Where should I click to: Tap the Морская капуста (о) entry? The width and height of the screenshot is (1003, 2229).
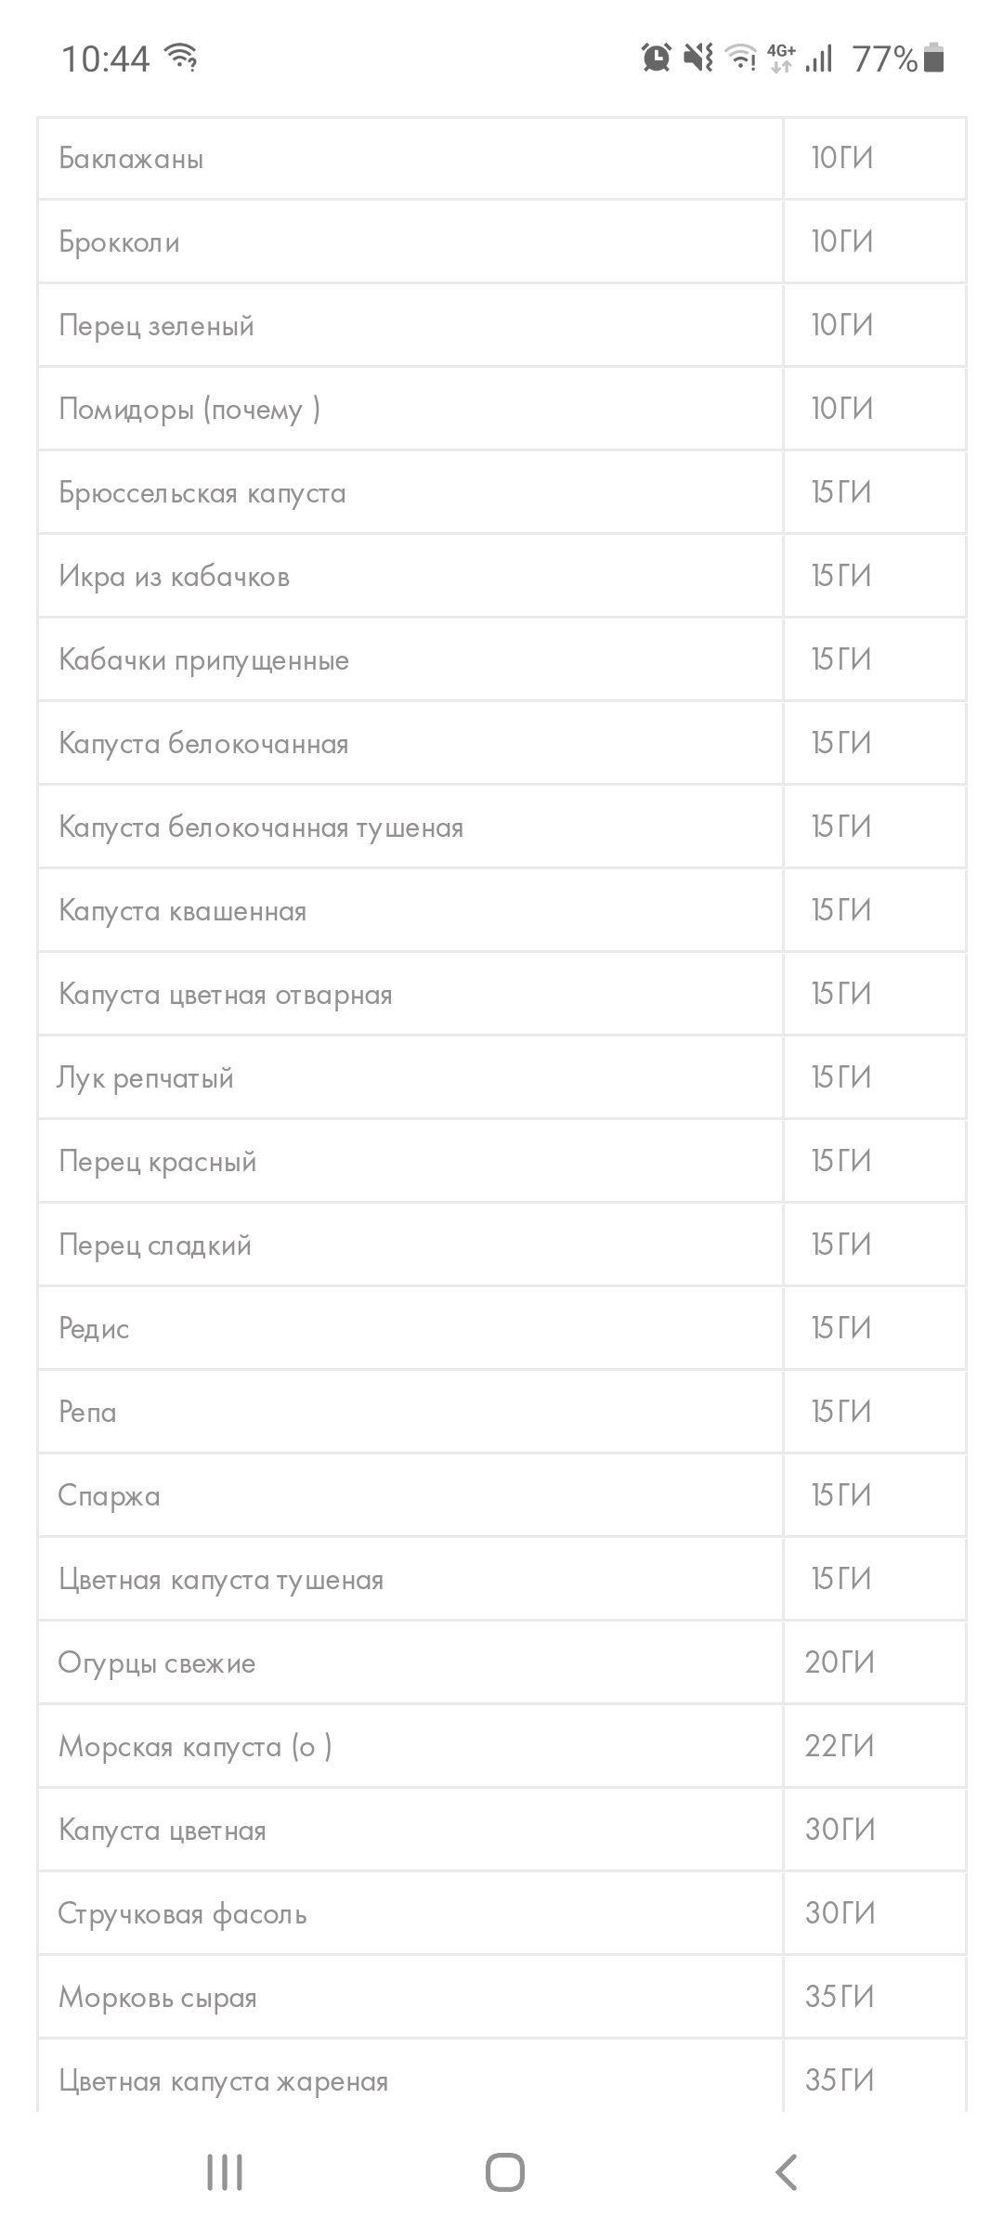195,1747
